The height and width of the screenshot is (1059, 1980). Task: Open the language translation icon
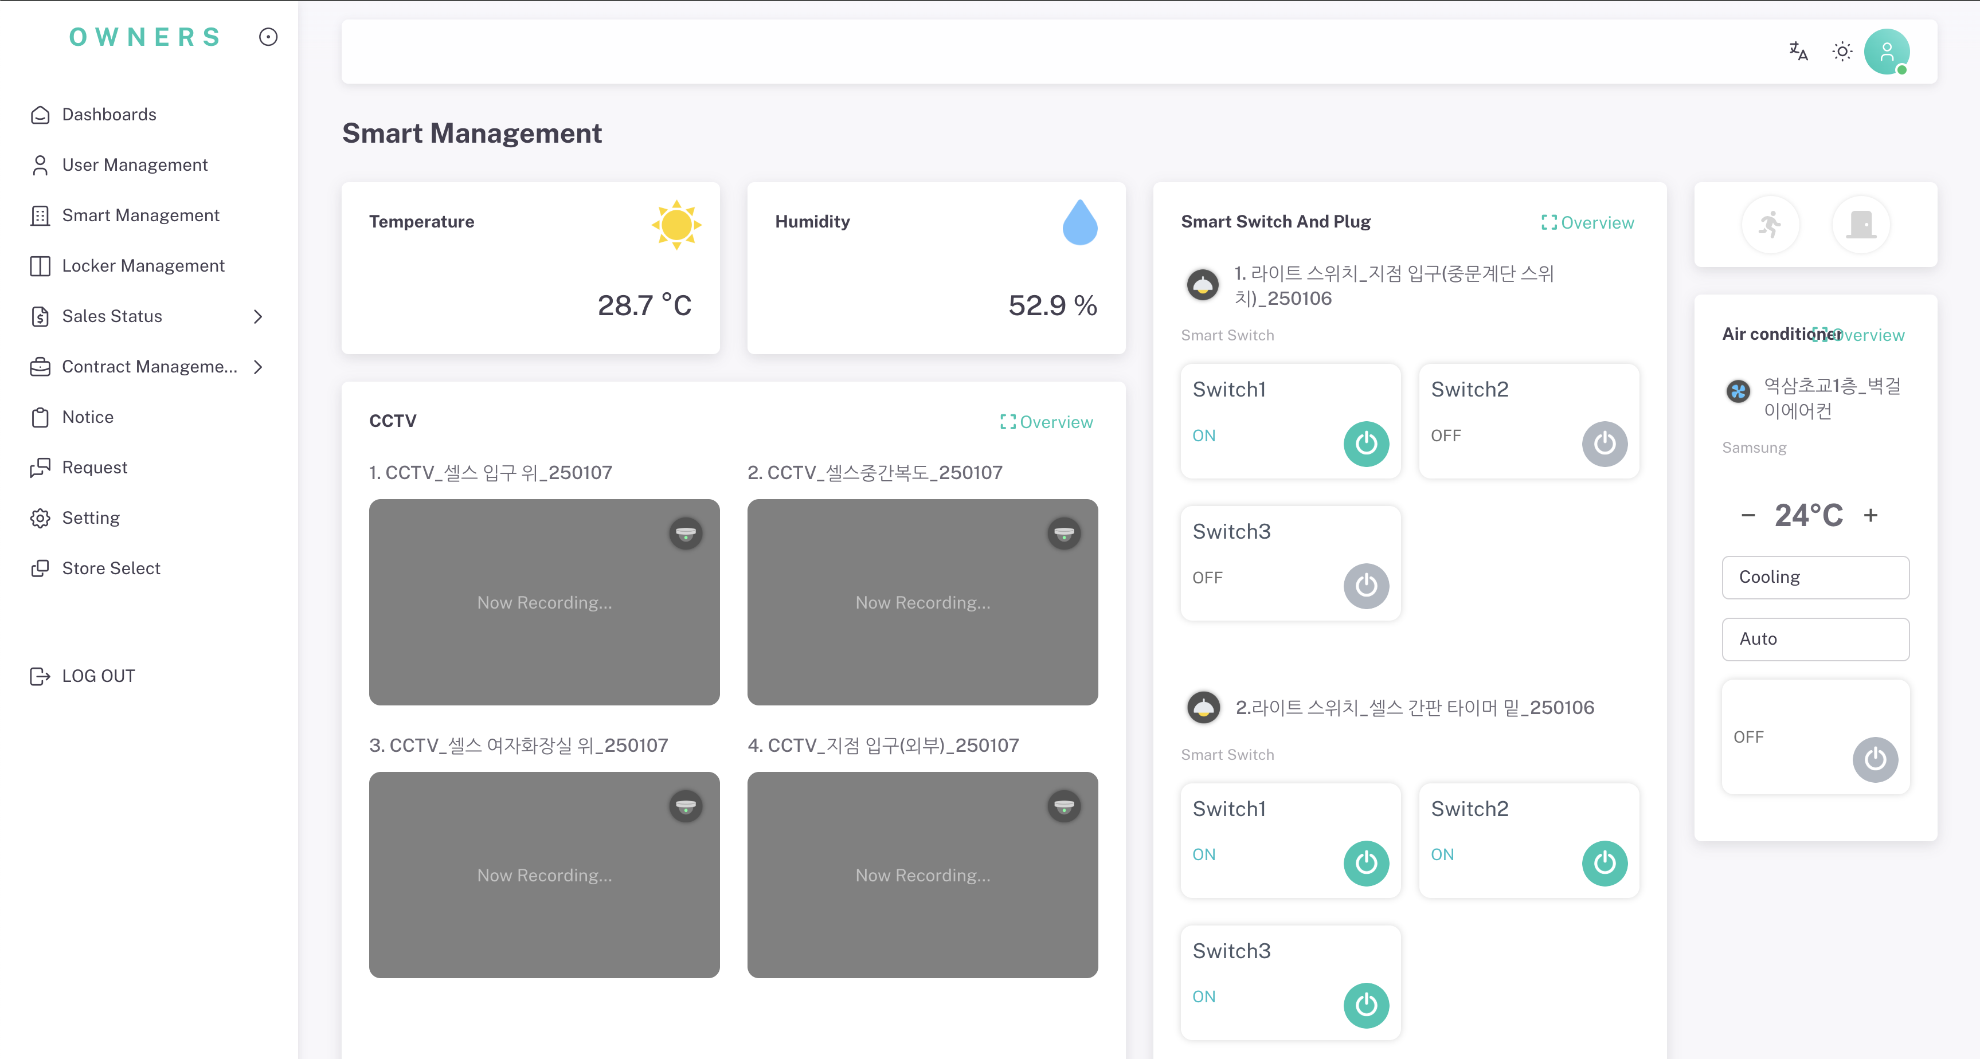1798,52
